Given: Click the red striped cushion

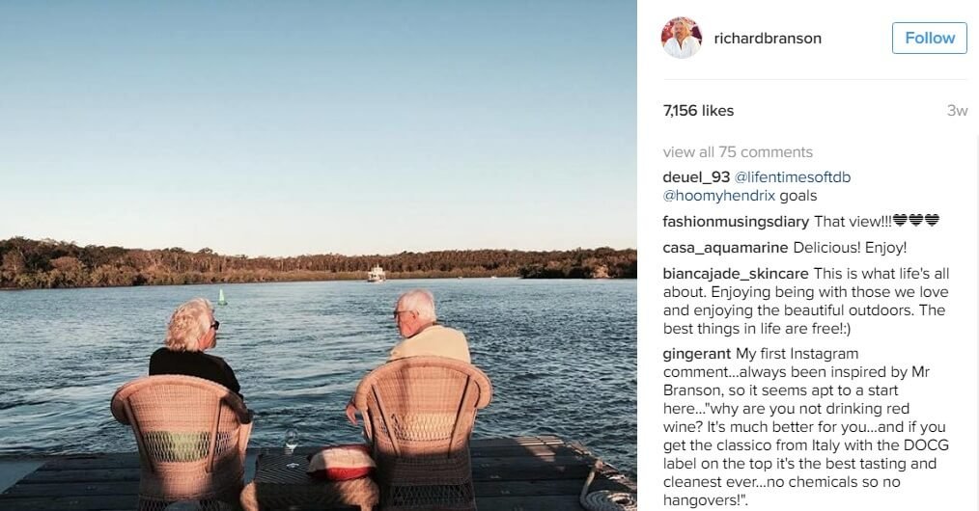Looking at the screenshot, I should (341, 463).
